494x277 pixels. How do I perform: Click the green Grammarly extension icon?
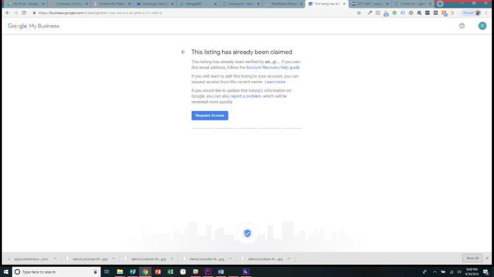point(395,13)
